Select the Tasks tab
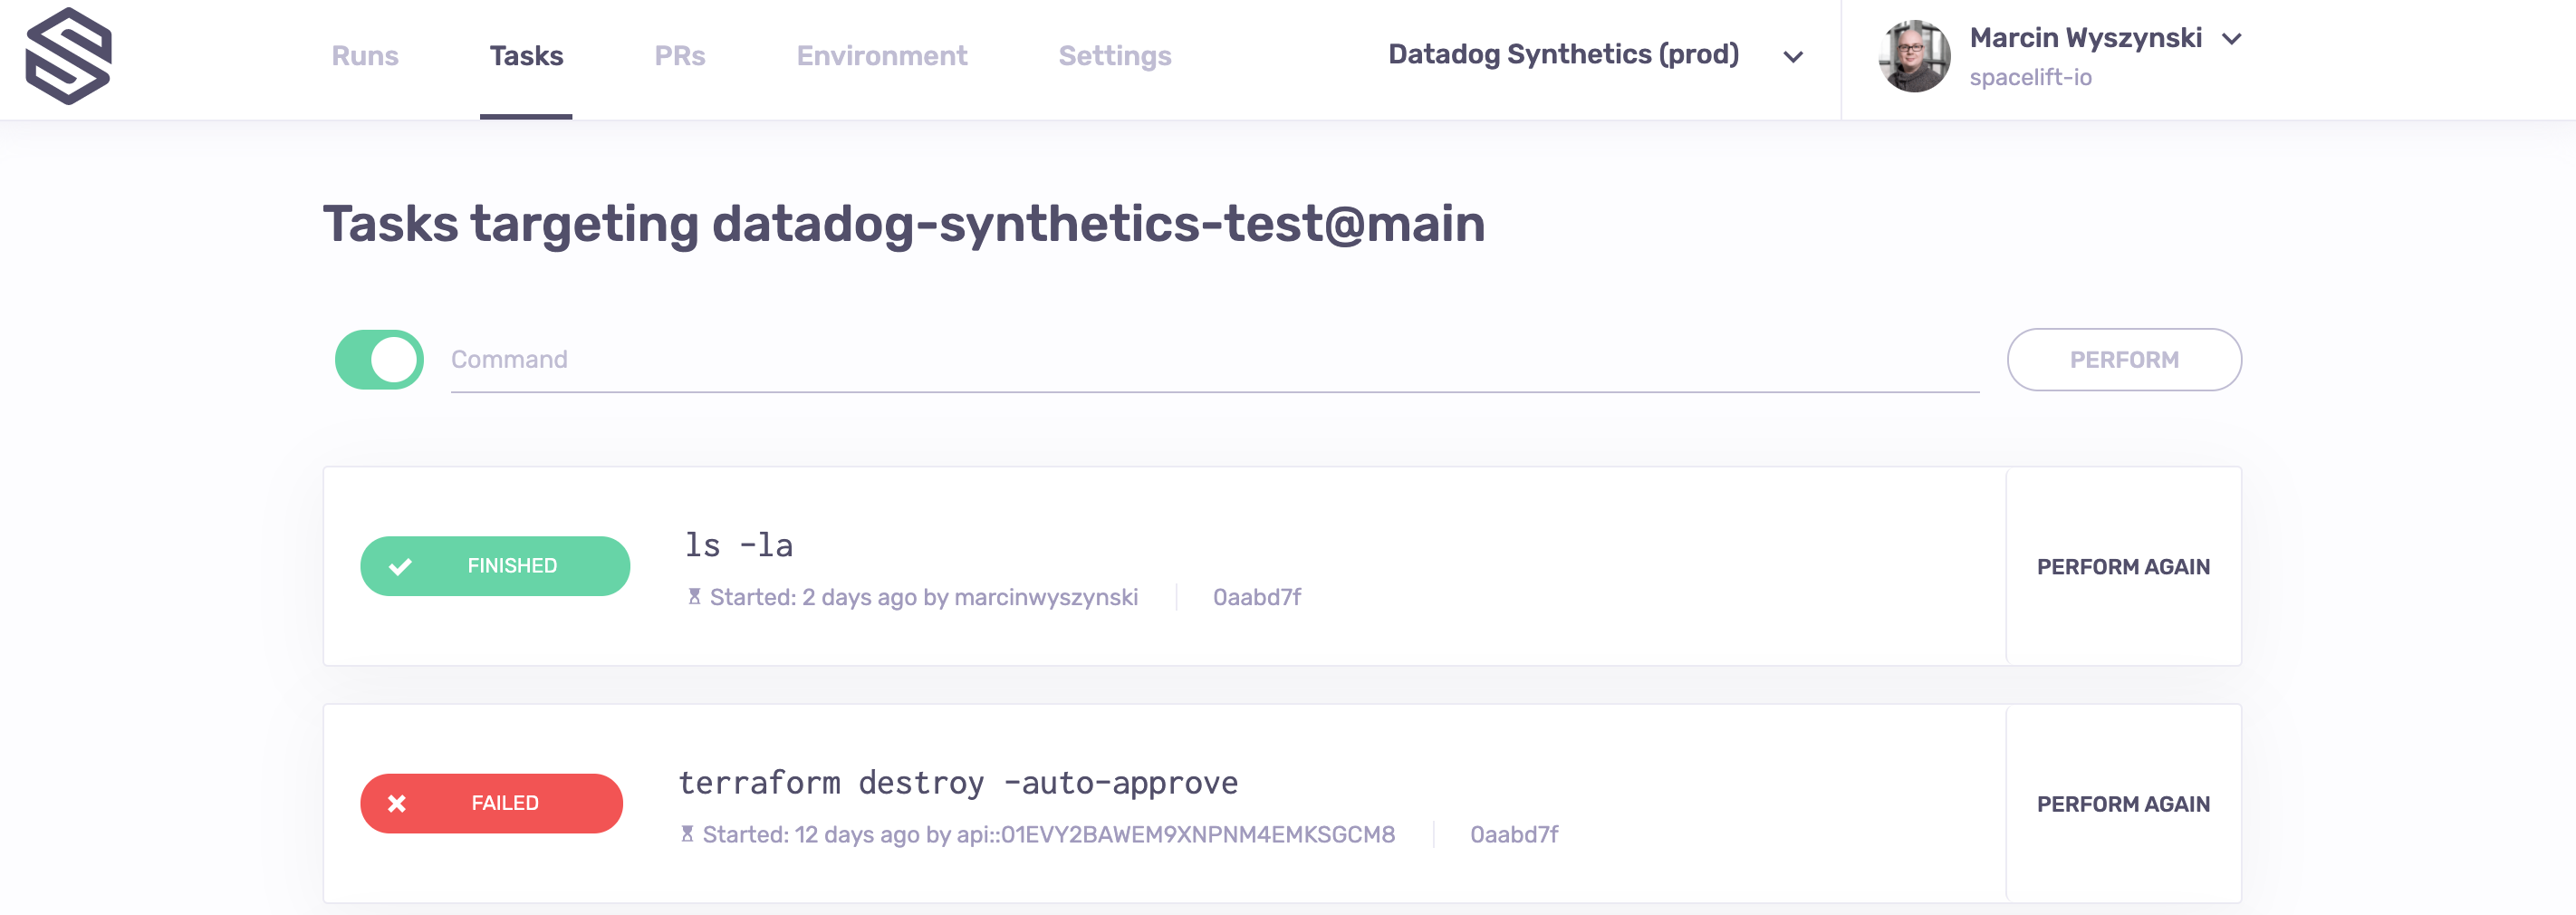The image size is (2576, 915). tap(526, 56)
